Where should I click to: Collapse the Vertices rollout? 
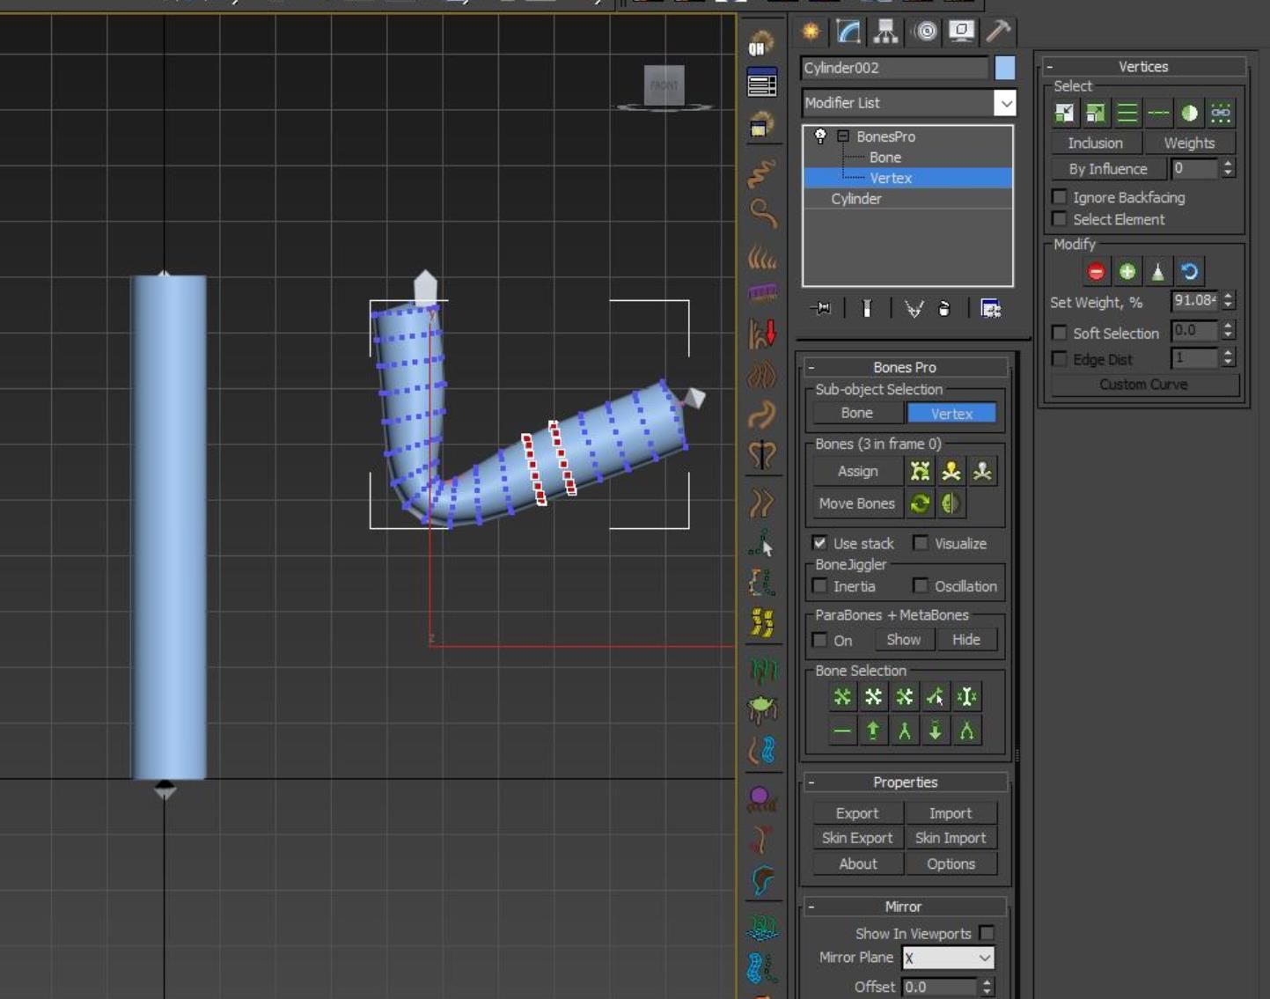(x=1143, y=67)
